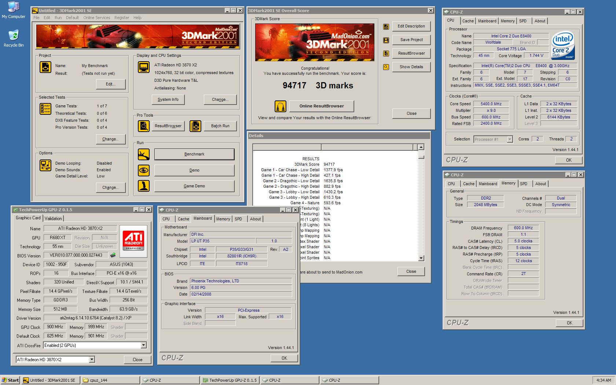Click Save Project button
The width and height of the screenshot is (616, 385).
click(411, 40)
